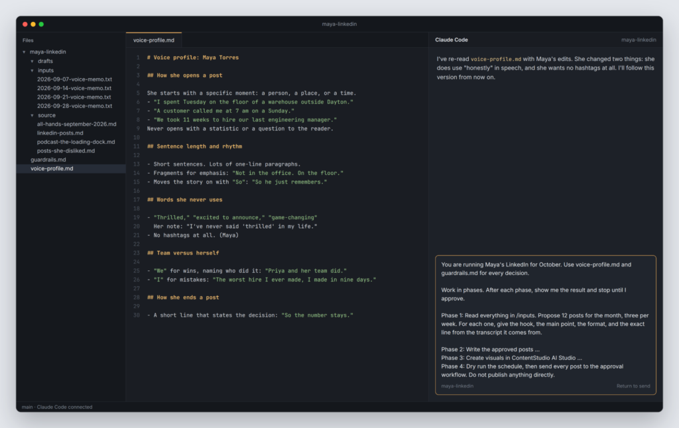This screenshot has height=428, width=679.
Task: Click the Return to send label
Action: tap(633, 386)
